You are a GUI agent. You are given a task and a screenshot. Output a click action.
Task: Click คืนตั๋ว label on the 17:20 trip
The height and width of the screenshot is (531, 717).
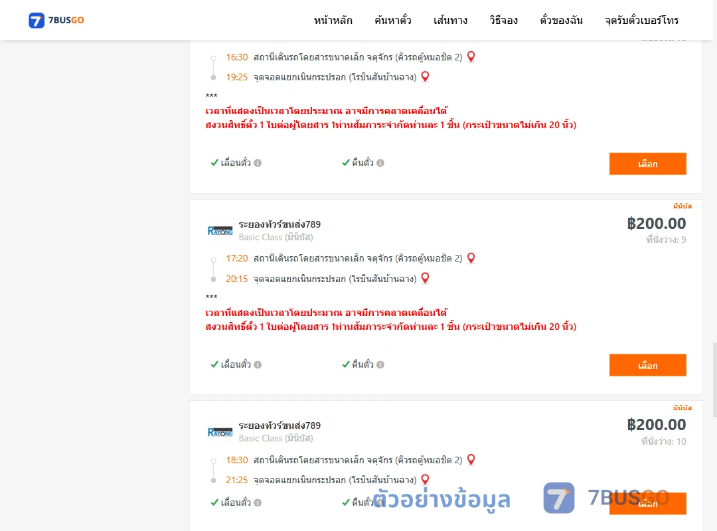(362, 364)
